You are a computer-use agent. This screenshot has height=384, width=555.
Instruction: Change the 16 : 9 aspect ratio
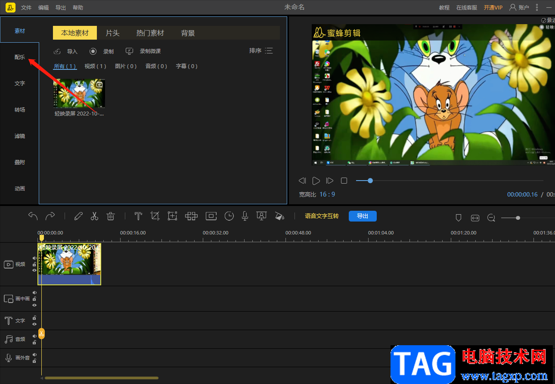point(327,194)
